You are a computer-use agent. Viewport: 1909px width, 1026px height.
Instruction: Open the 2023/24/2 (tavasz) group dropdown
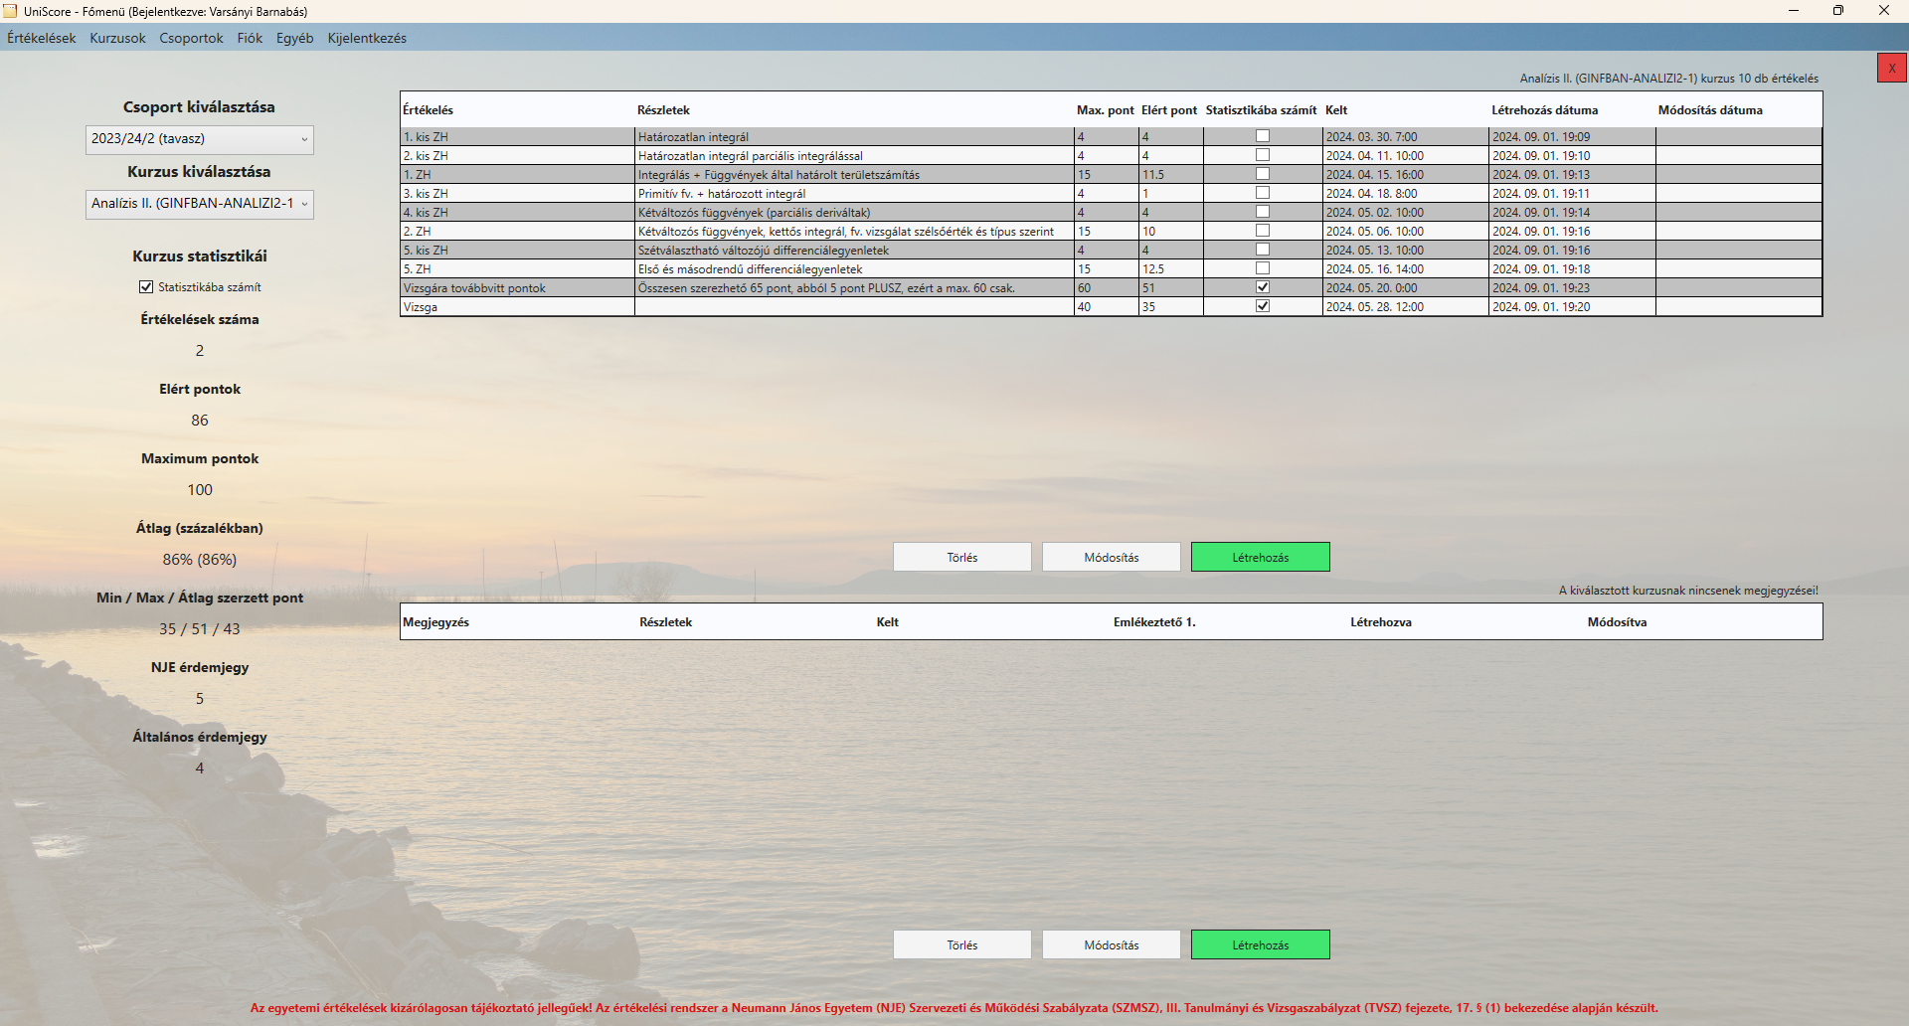(x=199, y=140)
